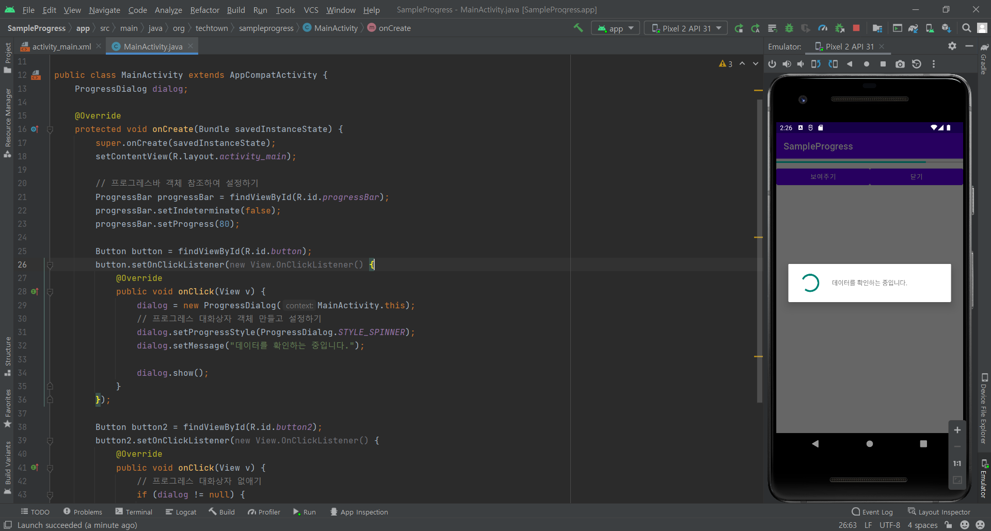The height and width of the screenshot is (531, 991).
Task: Click Attach Debugger to Android Process icon
Action: (x=840, y=28)
